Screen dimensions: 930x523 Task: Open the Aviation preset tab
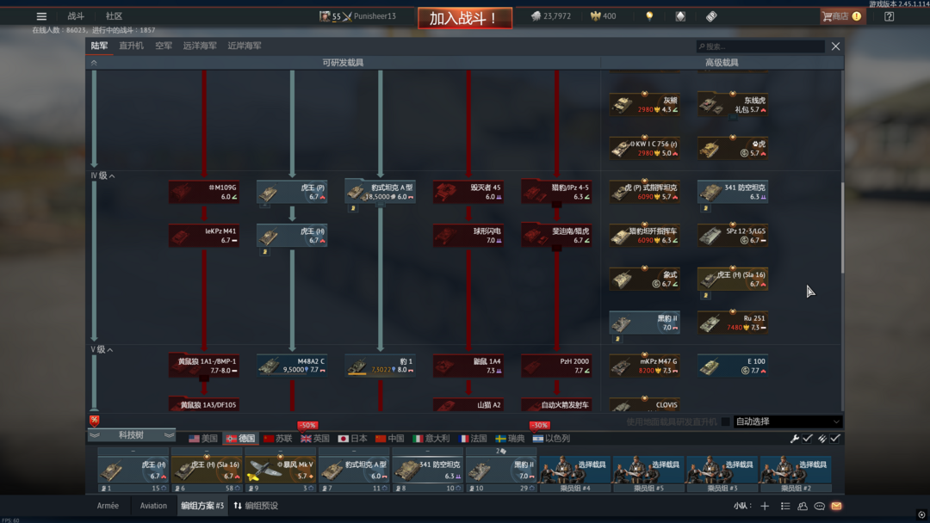click(x=153, y=506)
